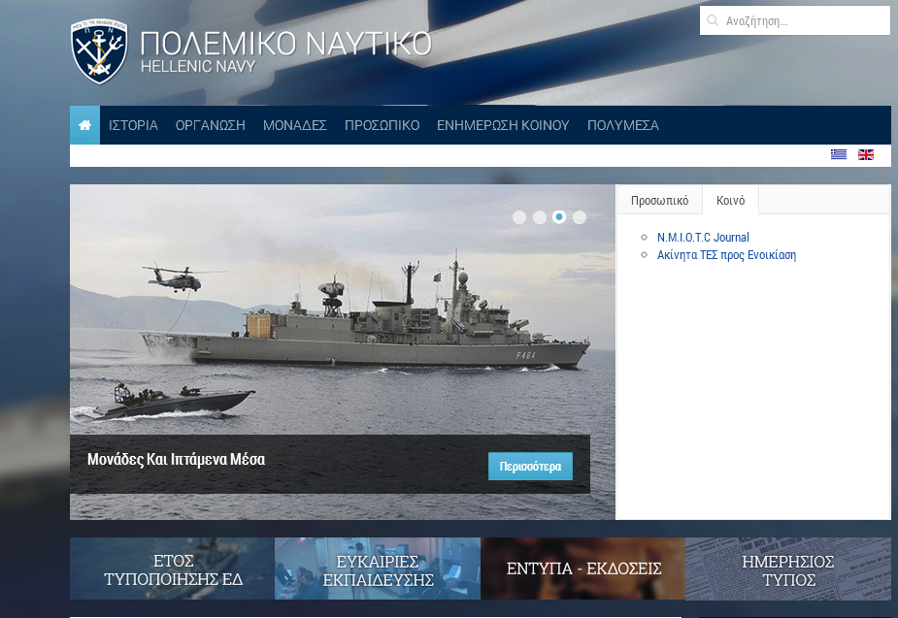
Task: Click into the Αναζήτηση search field
Action: (803, 20)
